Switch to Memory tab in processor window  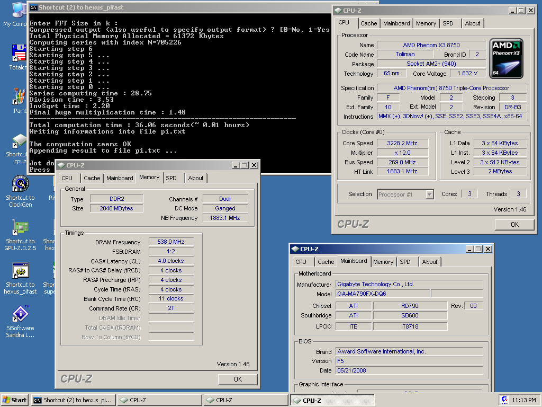[x=426, y=23]
